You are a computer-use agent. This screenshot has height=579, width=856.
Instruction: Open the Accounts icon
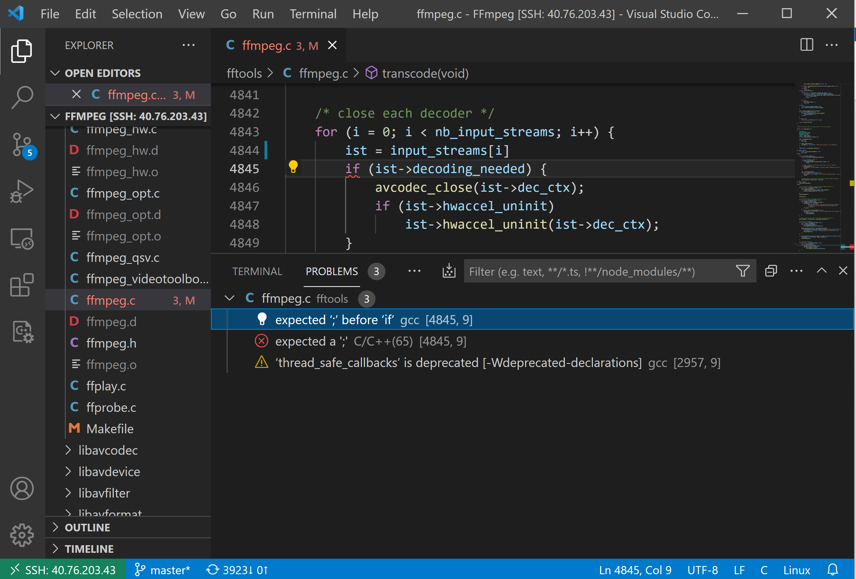[x=22, y=489]
